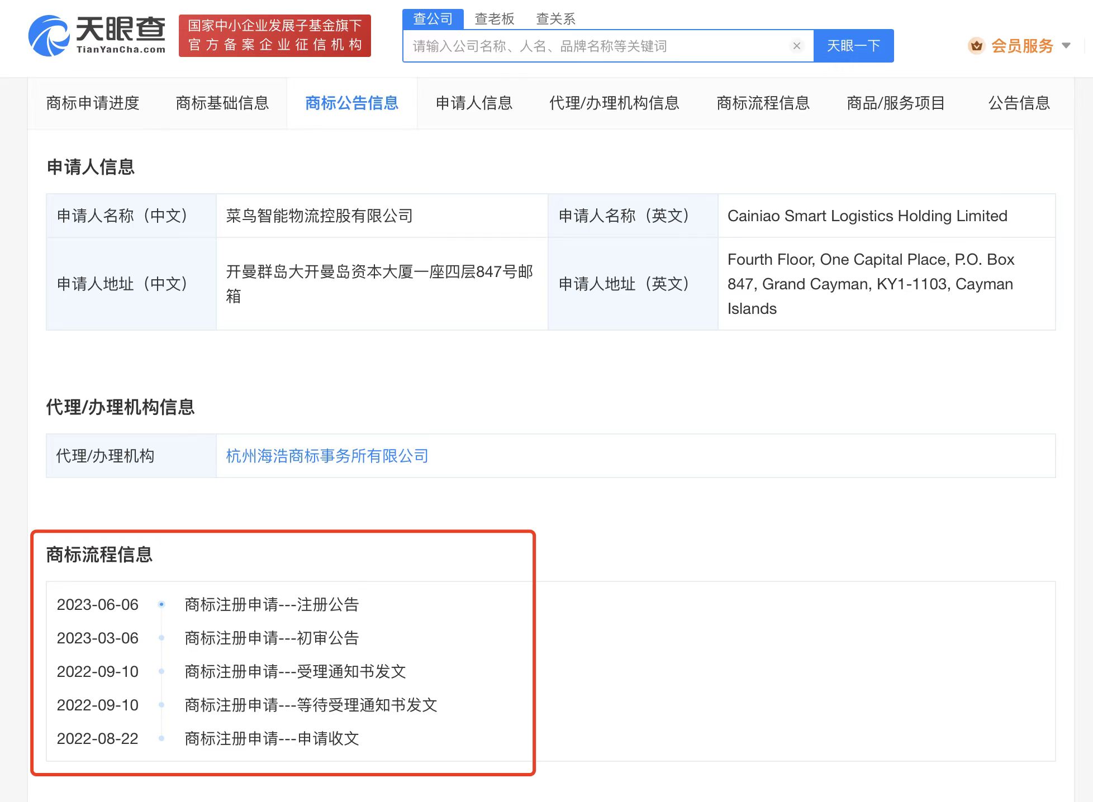The width and height of the screenshot is (1093, 802).
Task: Click the crown icon beside 会员服务
Action: coord(977,46)
